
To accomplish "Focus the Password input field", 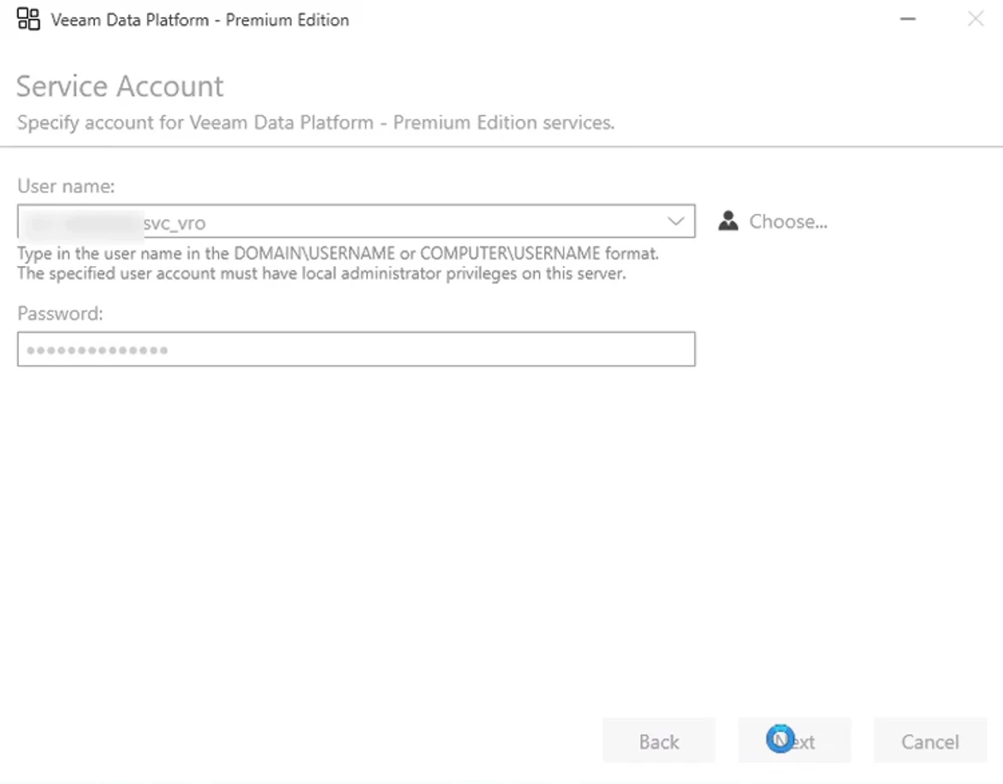I will pyautogui.click(x=356, y=349).
